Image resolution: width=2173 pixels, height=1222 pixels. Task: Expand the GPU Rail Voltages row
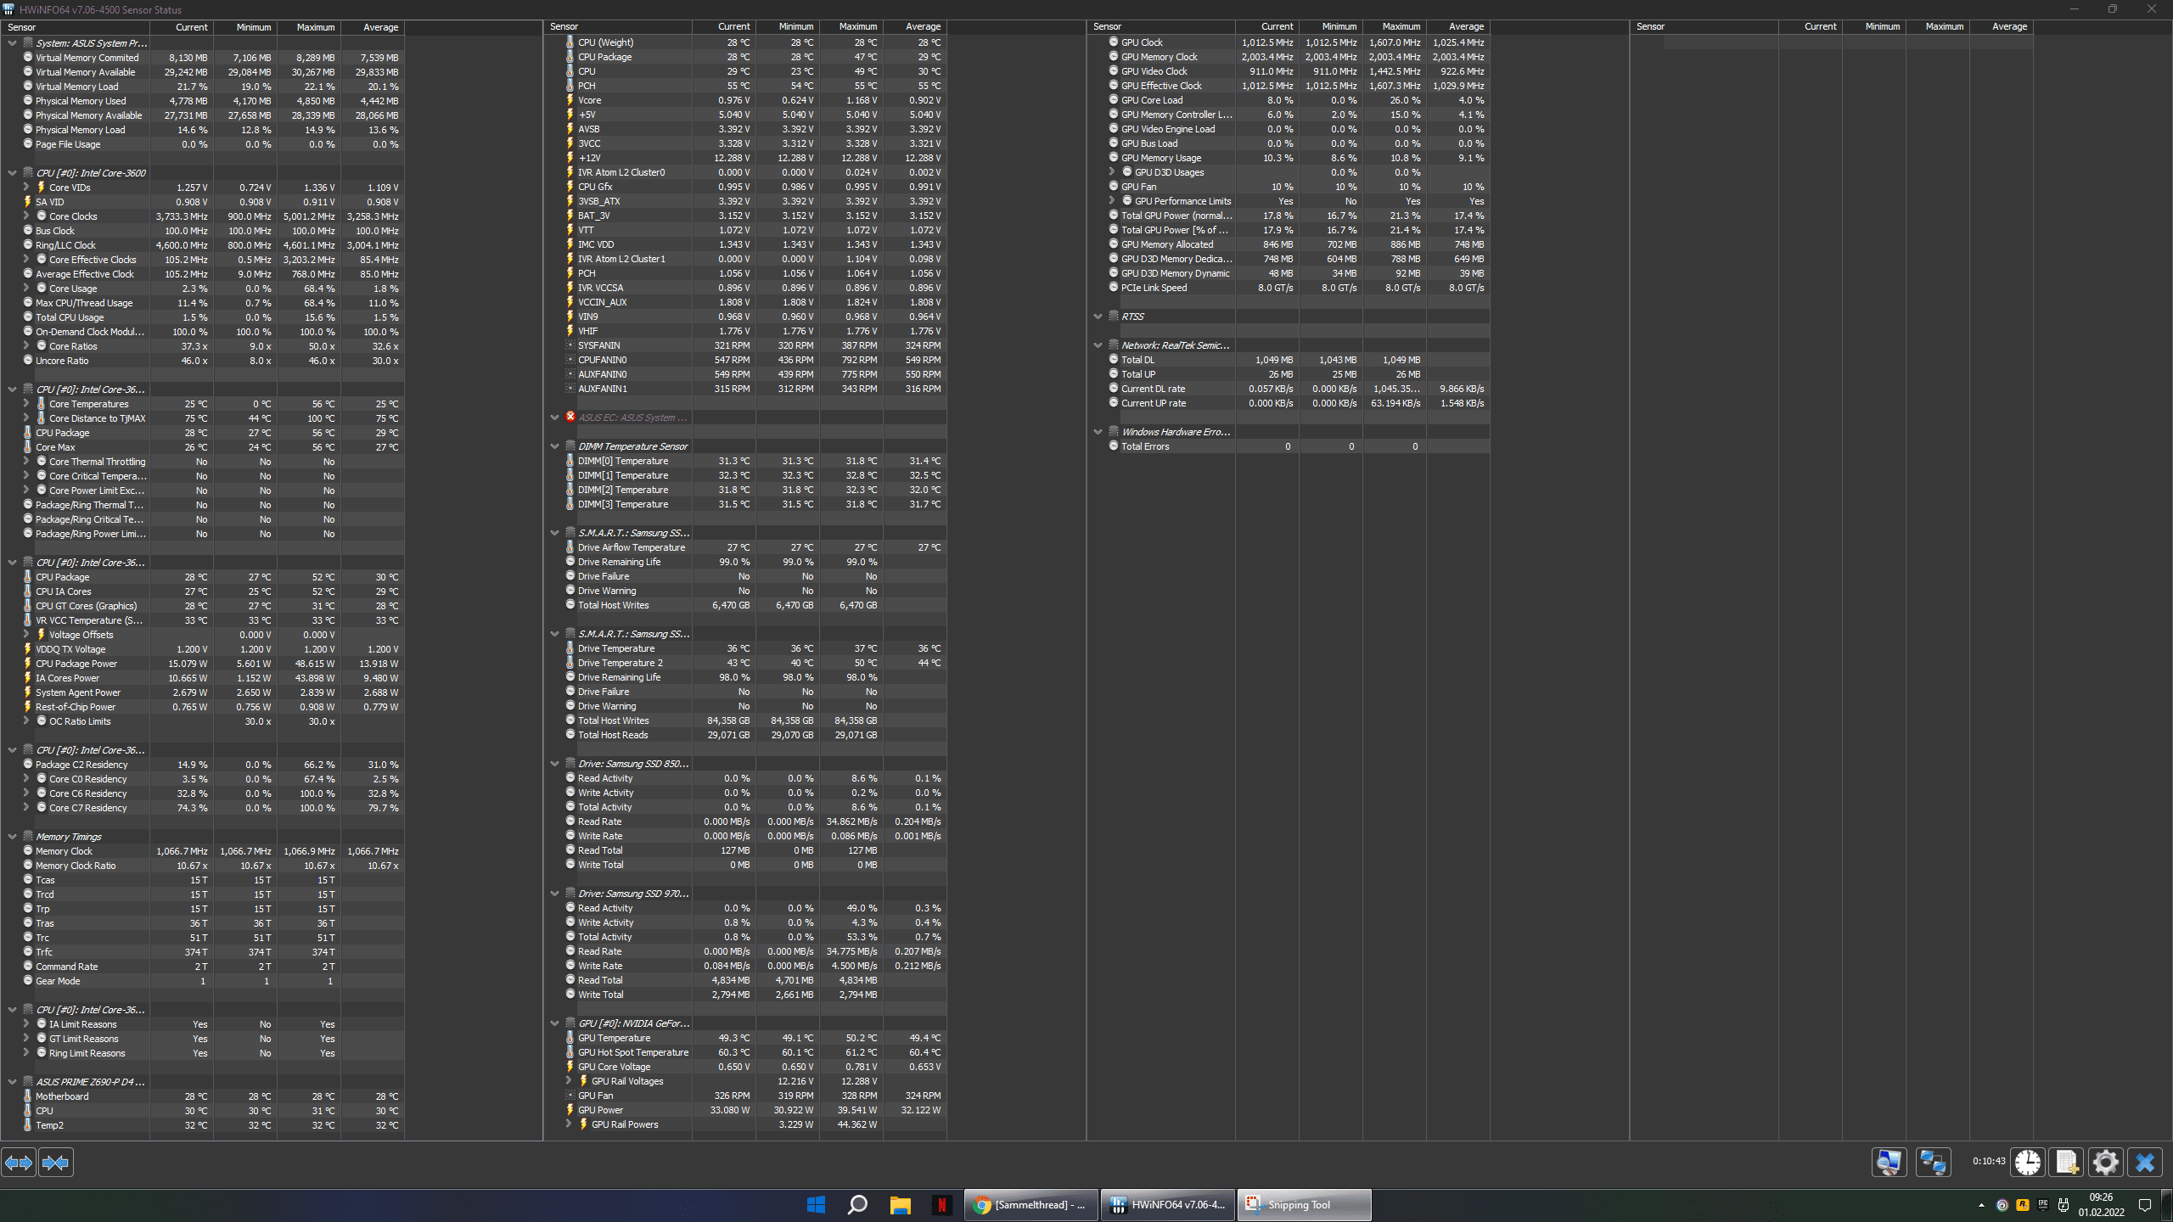tap(569, 1081)
